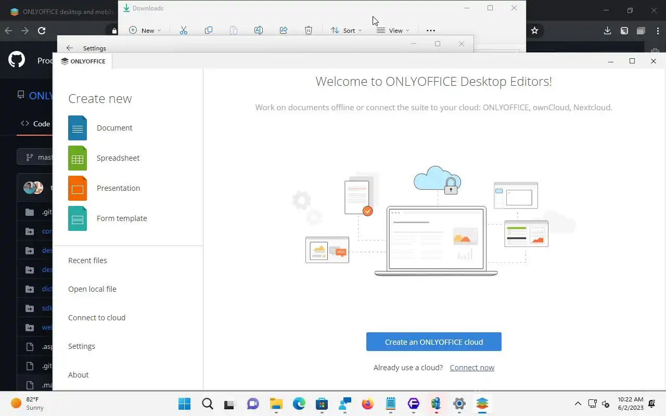This screenshot has width=666, height=416.
Task: Open File Explorer from the taskbar
Action: pyautogui.click(x=276, y=404)
